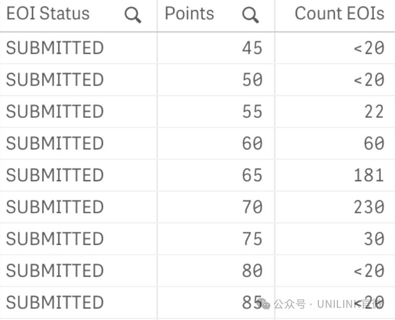The image size is (395, 320).
Task: Click the WeChat logo in the watermark
Action: click(x=264, y=304)
